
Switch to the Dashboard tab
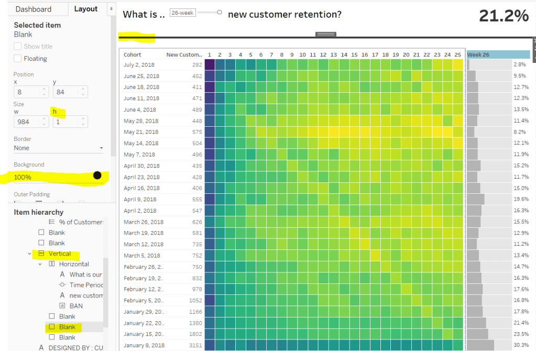[34, 9]
